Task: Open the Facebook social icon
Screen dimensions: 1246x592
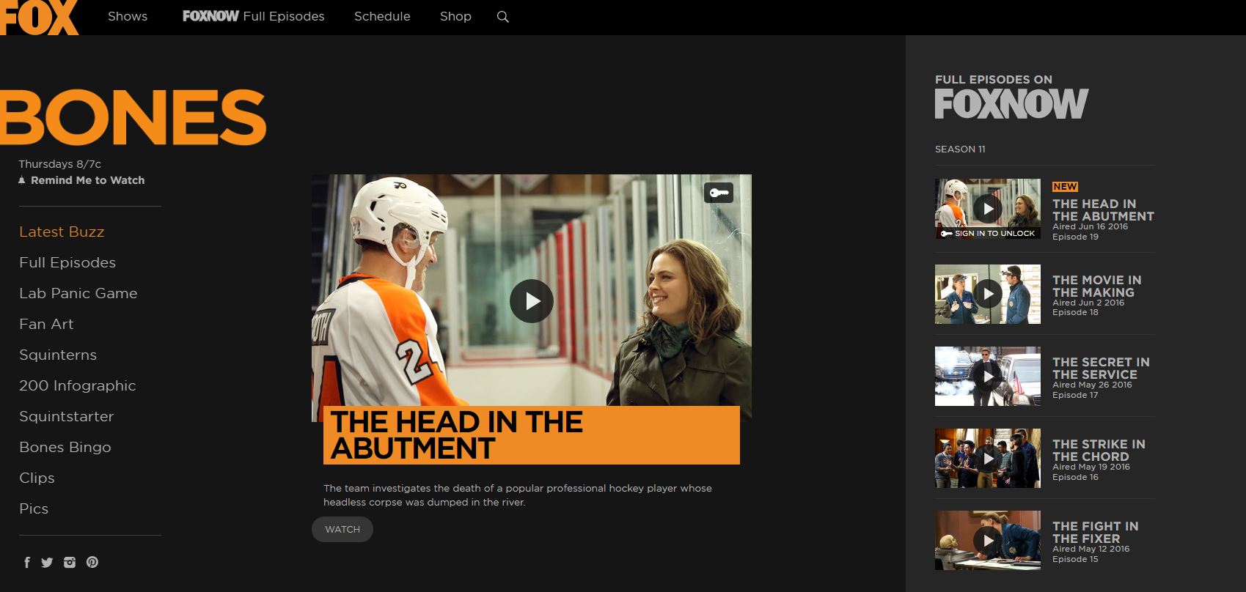Action: tap(27, 562)
